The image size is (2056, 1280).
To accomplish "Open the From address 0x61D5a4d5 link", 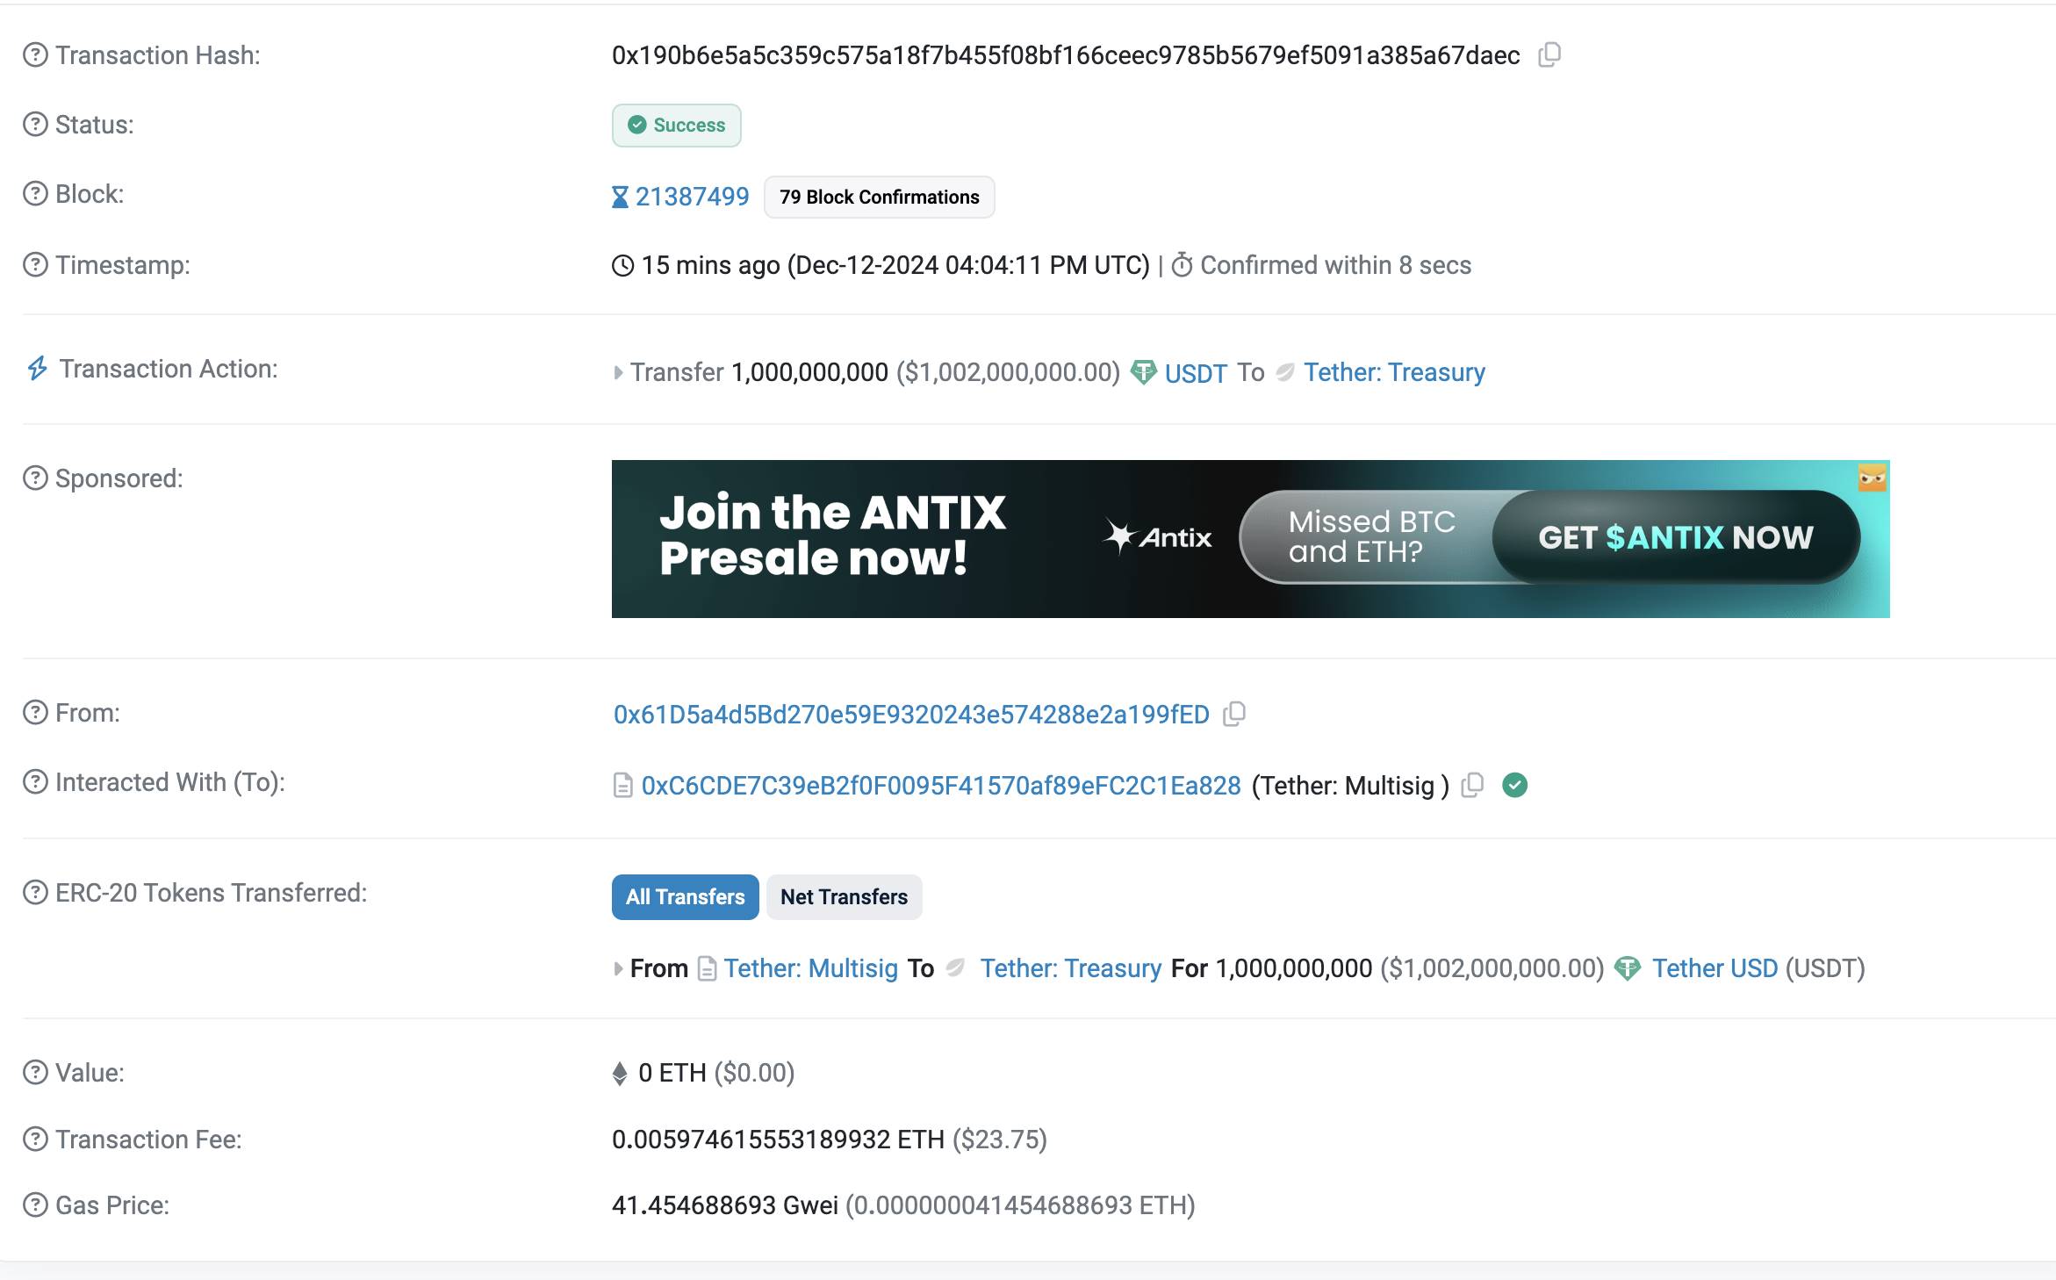I will click(911, 715).
